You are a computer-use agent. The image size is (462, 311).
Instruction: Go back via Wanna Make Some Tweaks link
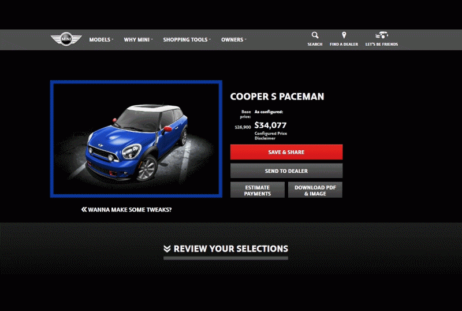click(129, 209)
